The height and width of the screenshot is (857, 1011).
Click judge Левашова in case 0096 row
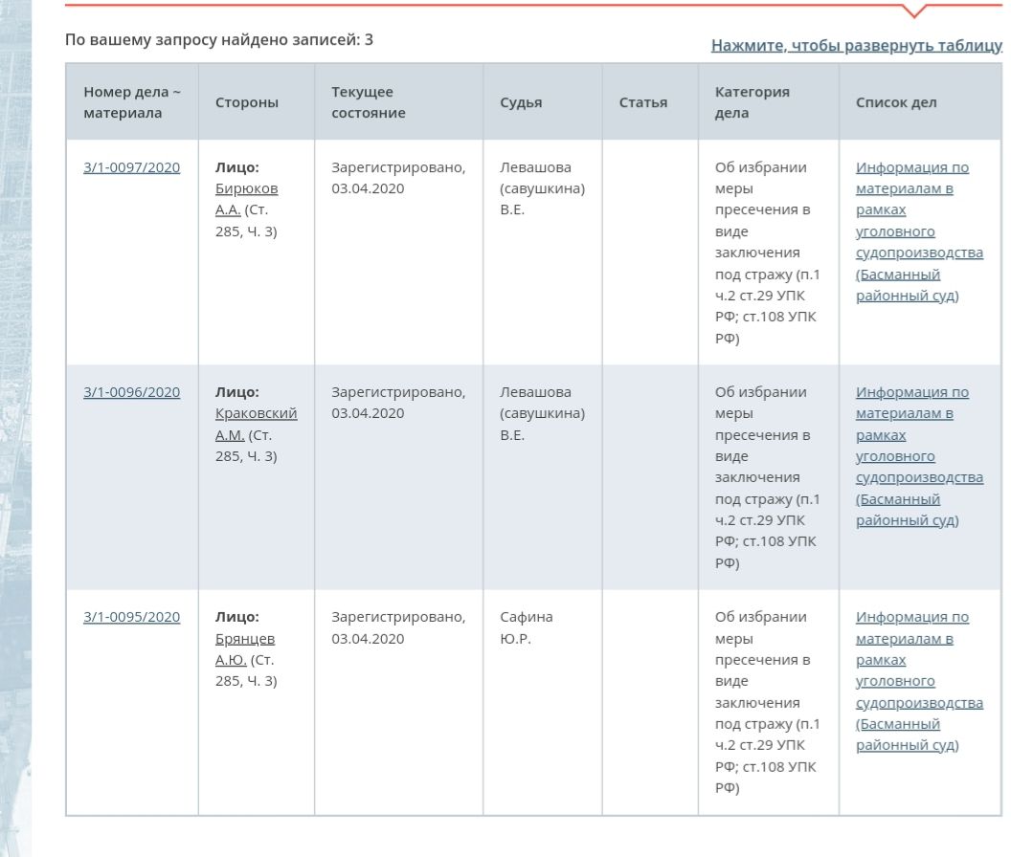[542, 413]
